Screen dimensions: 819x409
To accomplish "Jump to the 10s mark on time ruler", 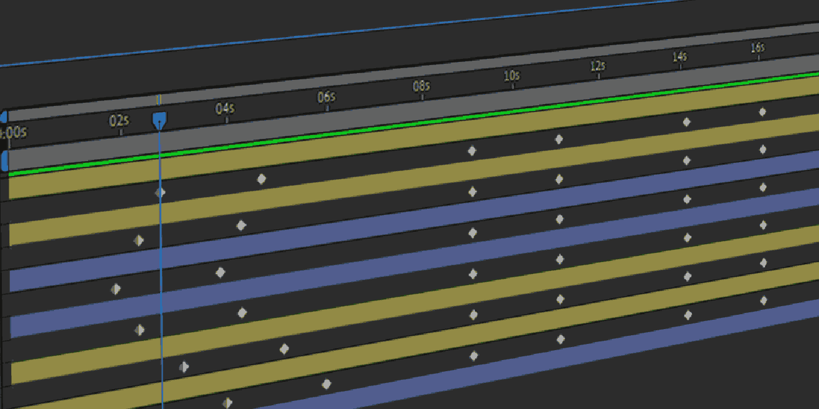I will coord(512,76).
